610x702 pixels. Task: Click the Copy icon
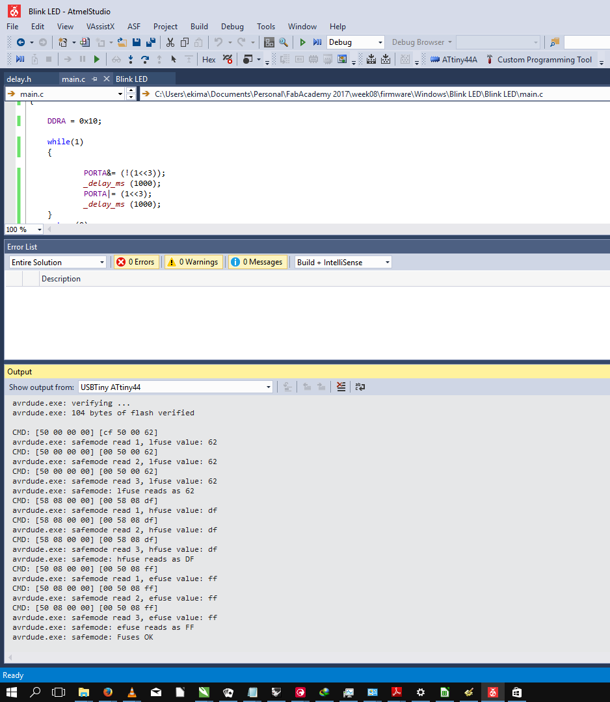point(185,42)
